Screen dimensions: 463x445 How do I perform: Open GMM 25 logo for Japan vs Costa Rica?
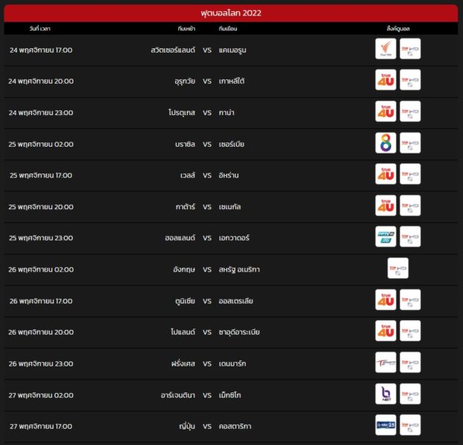pyautogui.click(x=386, y=425)
